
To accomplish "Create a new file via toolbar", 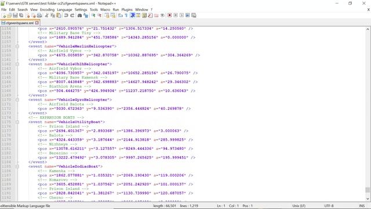I will 4,16.
